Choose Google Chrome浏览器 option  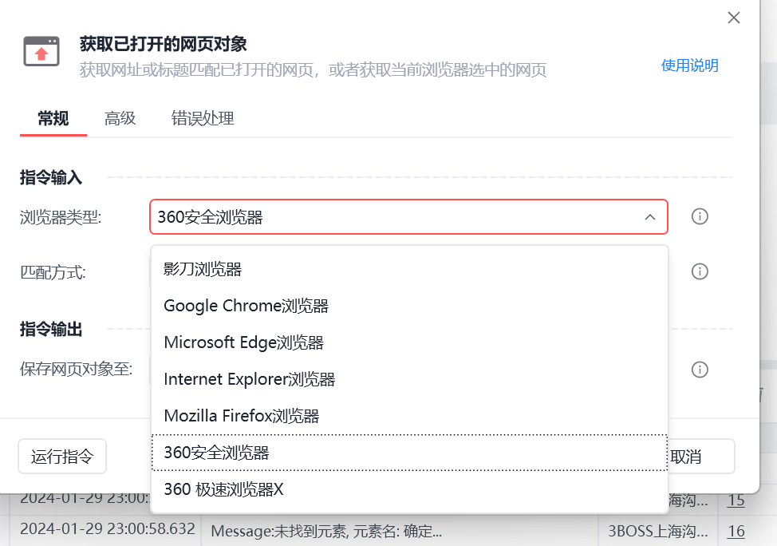(409, 306)
